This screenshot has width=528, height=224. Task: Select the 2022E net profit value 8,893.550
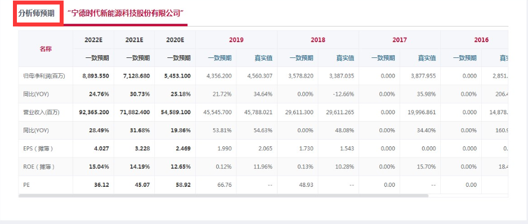[96, 76]
